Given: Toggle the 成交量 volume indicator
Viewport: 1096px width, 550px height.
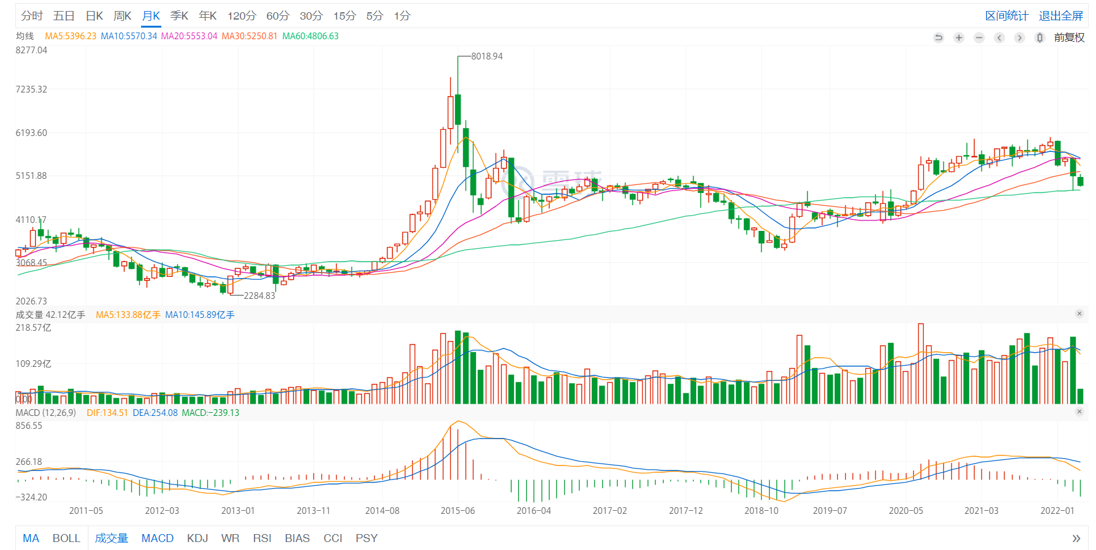Looking at the screenshot, I should click(x=112, y=538).
